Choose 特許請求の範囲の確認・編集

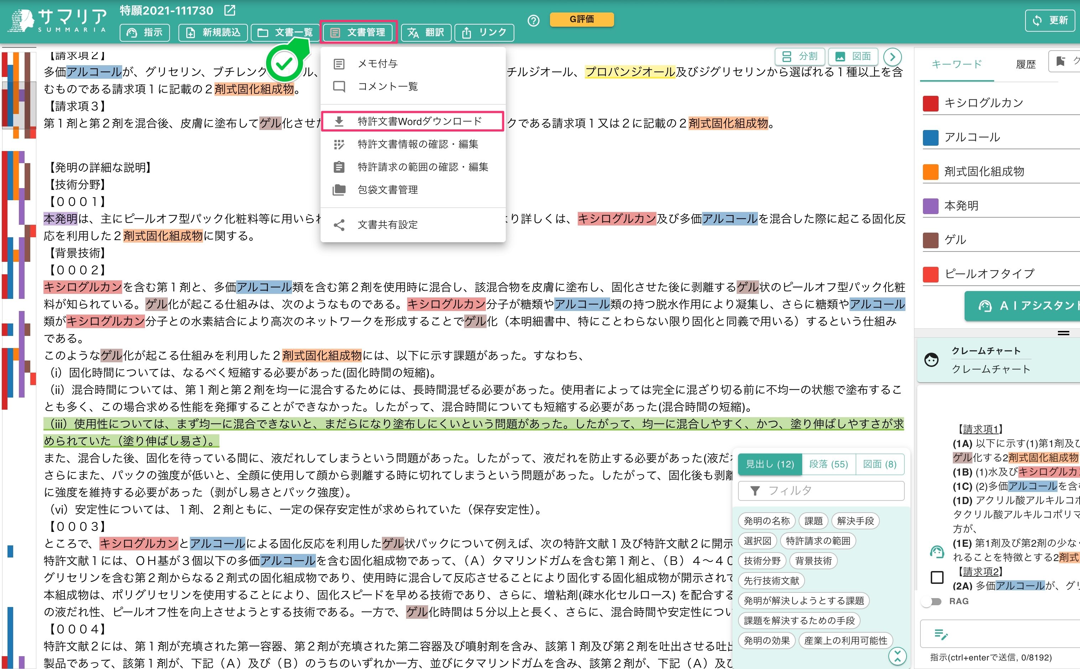coord(413,167)
